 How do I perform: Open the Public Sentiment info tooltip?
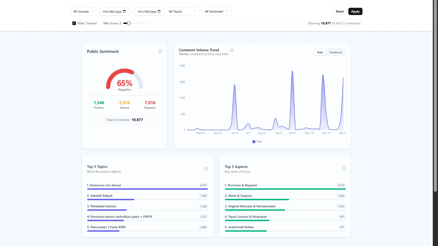click(160, 51)
